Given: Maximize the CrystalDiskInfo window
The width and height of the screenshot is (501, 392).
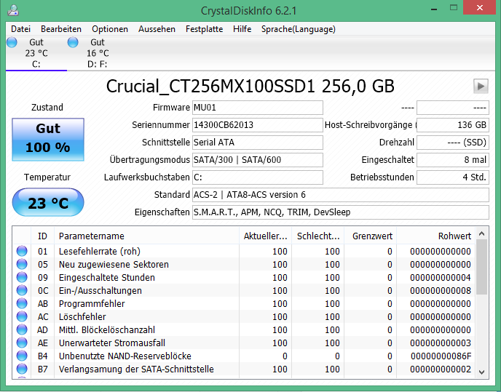Looking at the screenshot, I should point(454,8).
